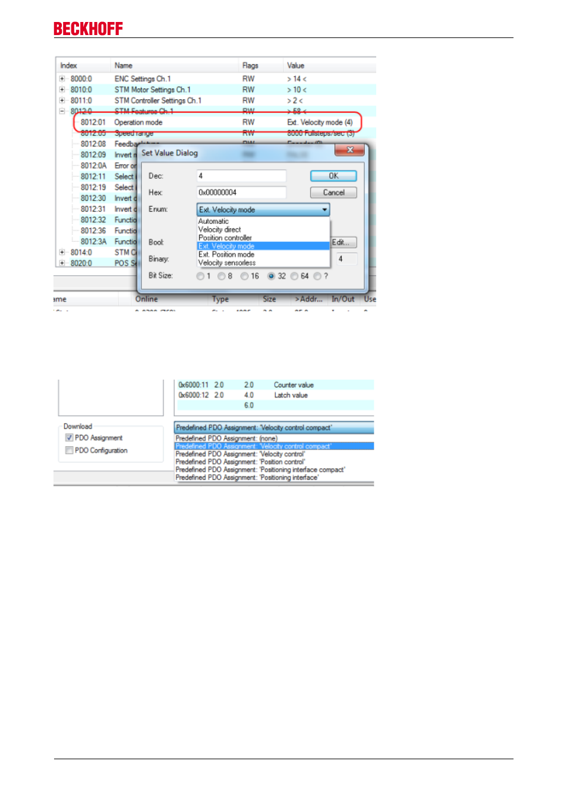Screen dimensions: 567x802
Task: Select the 8012:01 Operation mode row
Action: [x=217, y=122]
